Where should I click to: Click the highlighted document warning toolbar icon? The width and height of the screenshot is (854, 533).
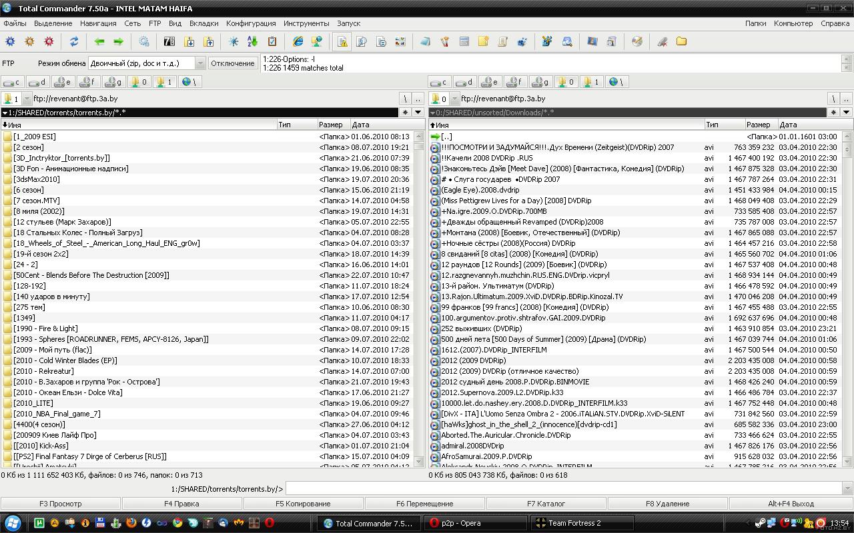[x=342, y=41]
